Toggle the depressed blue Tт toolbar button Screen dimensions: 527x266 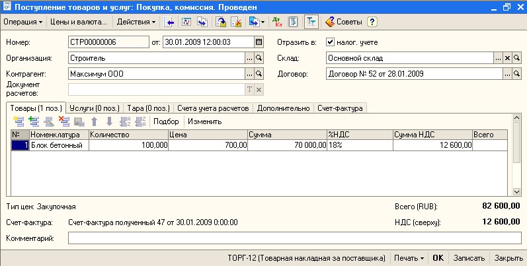click(311, 22)
